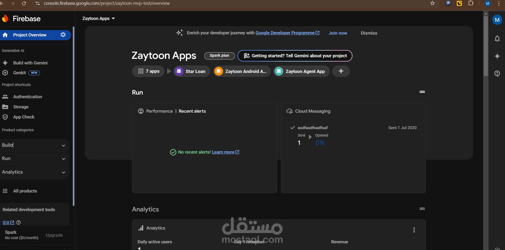Open the Learn more alerts link
Viewport: 505px width, 250px height.
(225, 152)
